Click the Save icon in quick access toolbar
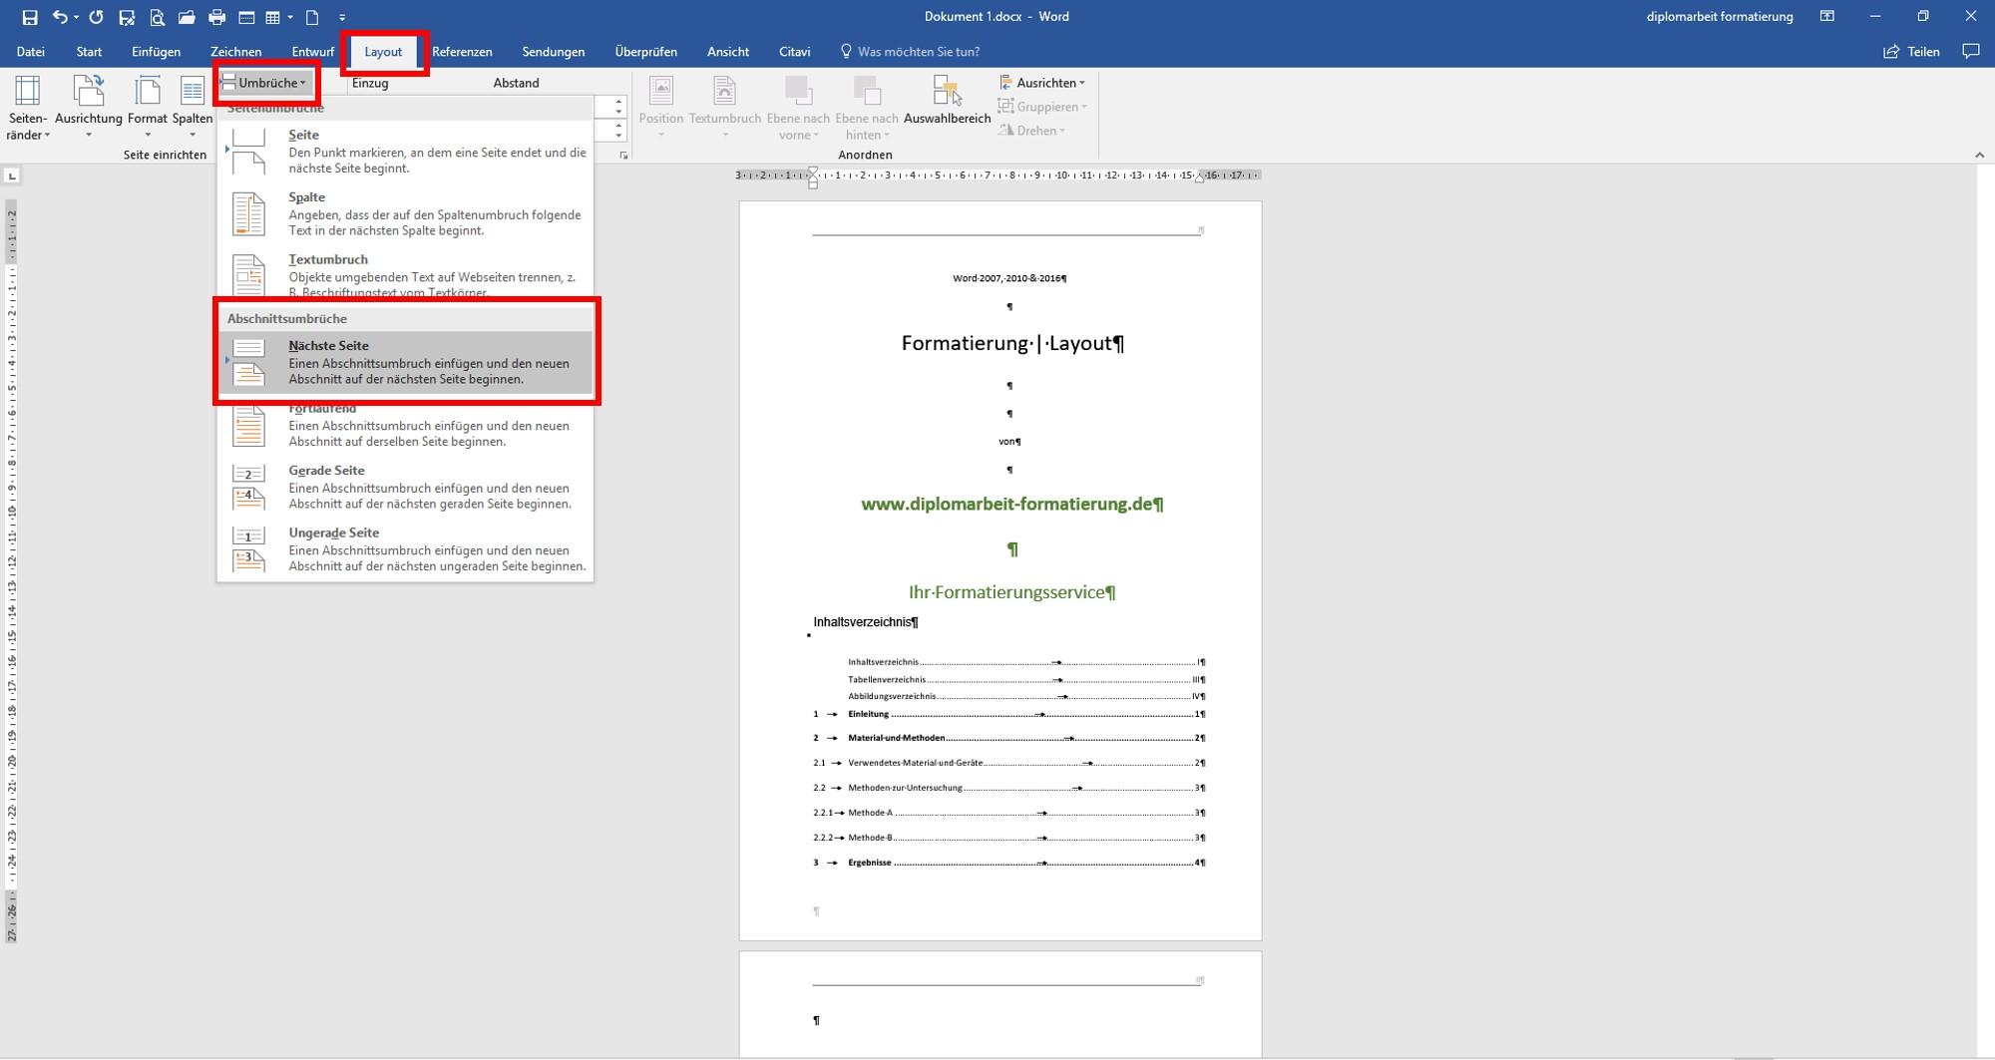This screenshot has height=1060, width=1995. pyautogui.click(x=30, y=17)
